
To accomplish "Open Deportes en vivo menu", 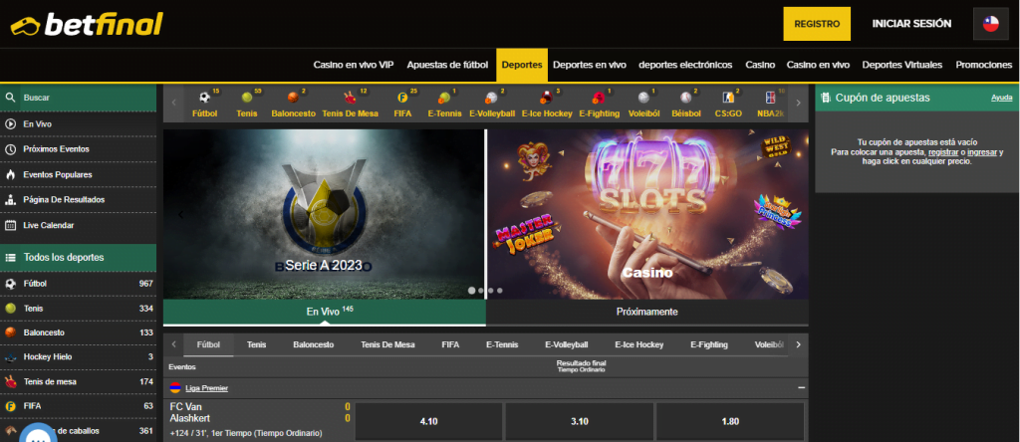I will [x=590, y=65].
